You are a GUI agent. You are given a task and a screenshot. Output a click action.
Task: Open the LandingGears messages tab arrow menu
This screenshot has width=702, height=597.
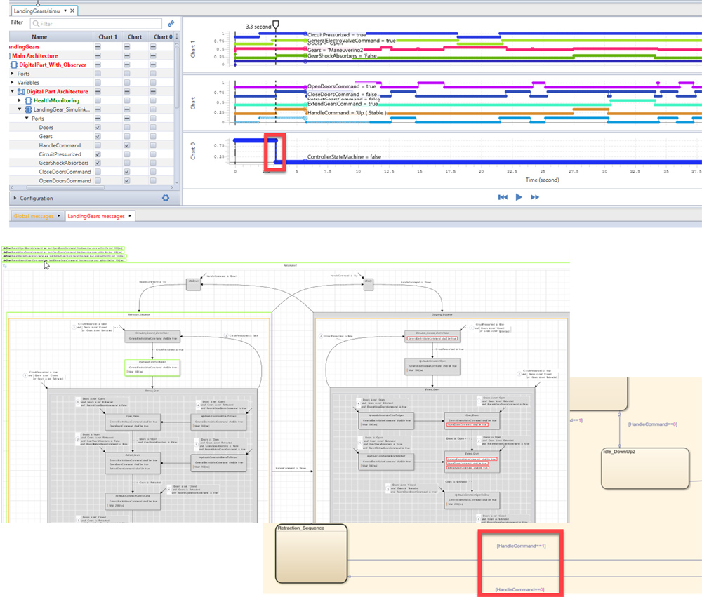click(x=130, y=215)
